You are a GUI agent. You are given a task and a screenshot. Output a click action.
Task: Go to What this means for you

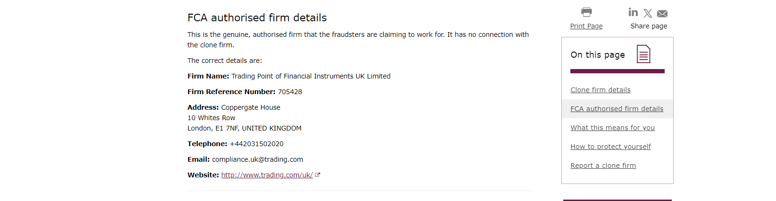pos(613,128)
